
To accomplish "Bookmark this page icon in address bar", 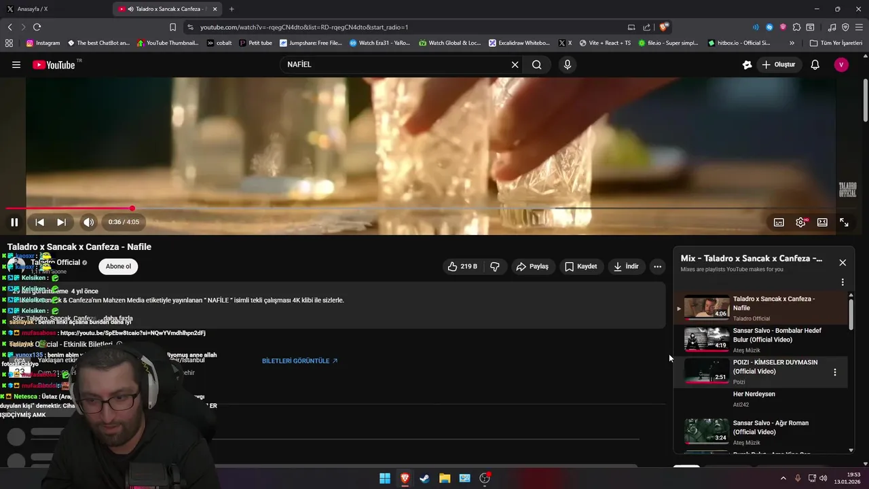I will pyautogui.click(x=172, y=27).
